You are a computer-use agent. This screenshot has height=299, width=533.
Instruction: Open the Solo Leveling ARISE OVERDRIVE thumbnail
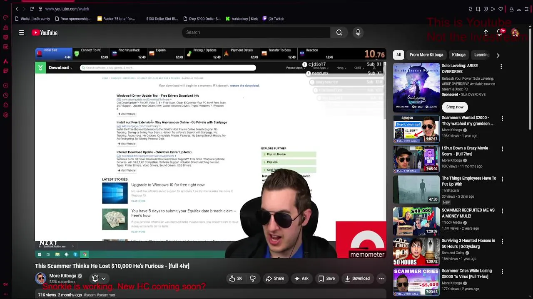[416, 87]
